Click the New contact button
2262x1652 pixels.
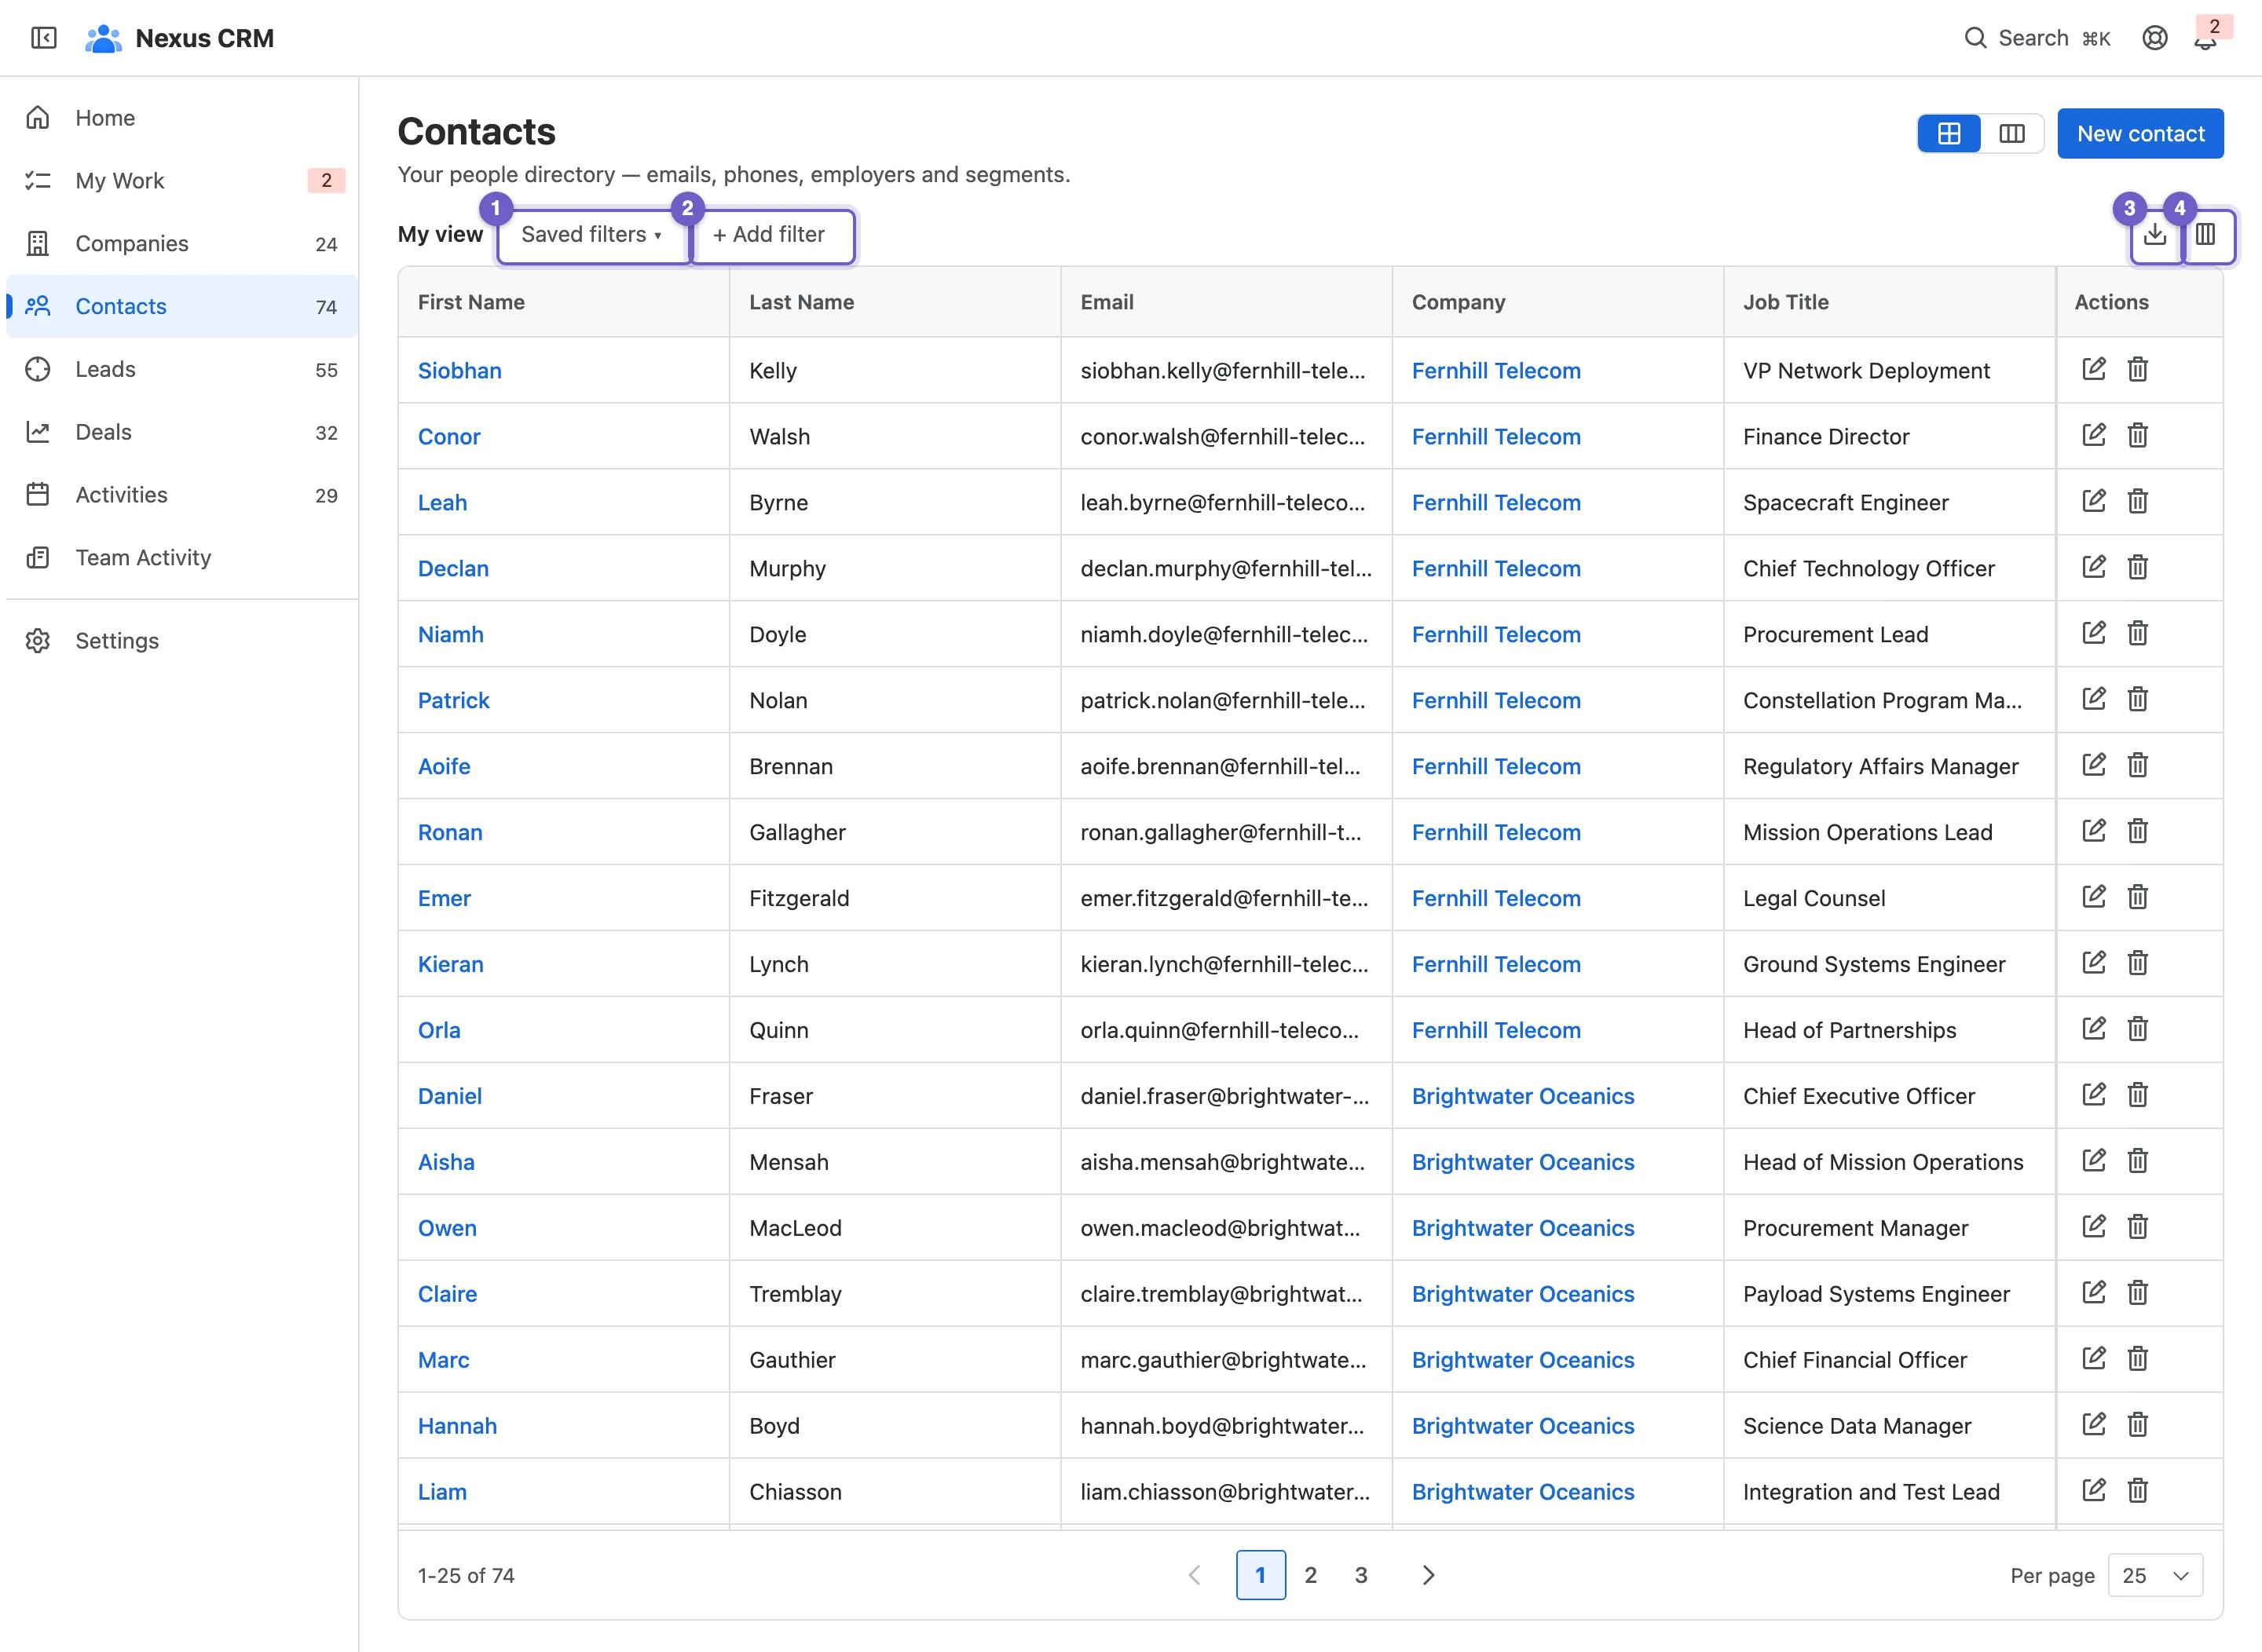2140,134
